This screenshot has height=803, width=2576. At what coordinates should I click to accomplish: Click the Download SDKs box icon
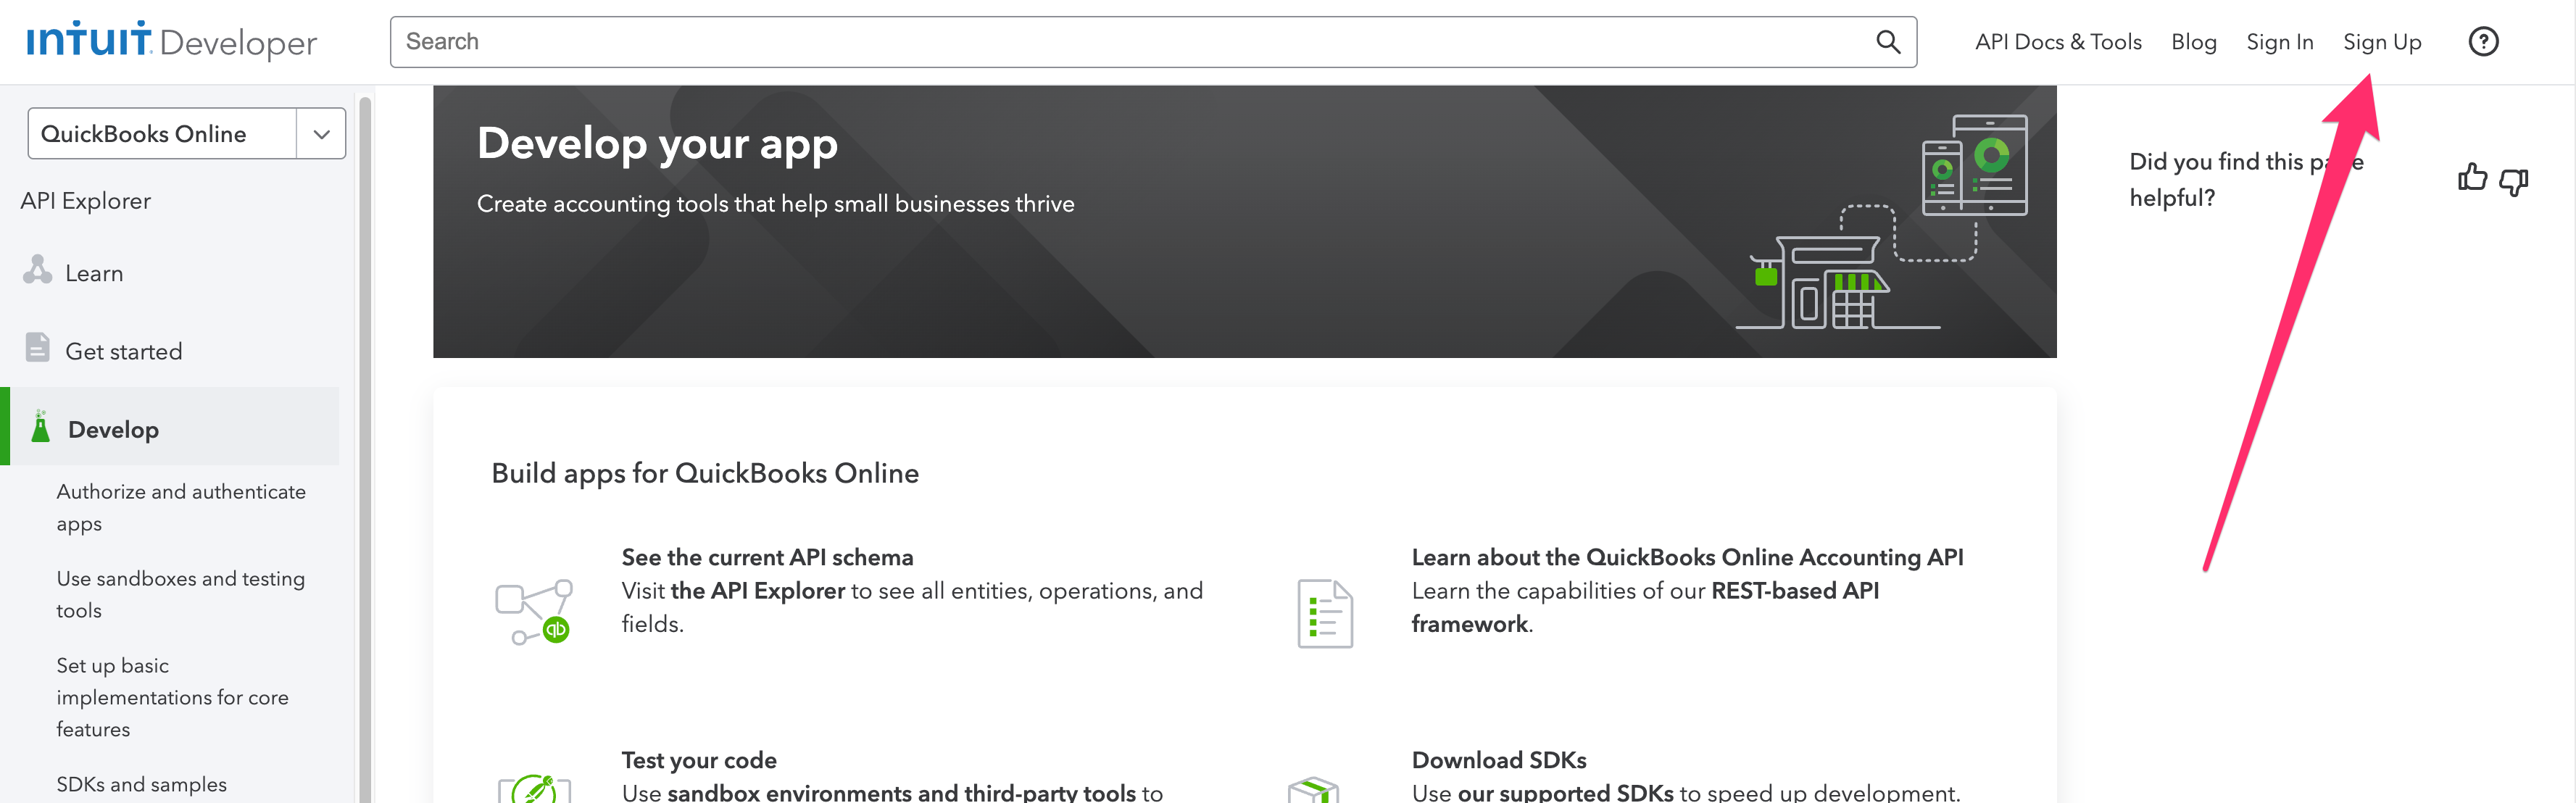tap(1314, 790)
